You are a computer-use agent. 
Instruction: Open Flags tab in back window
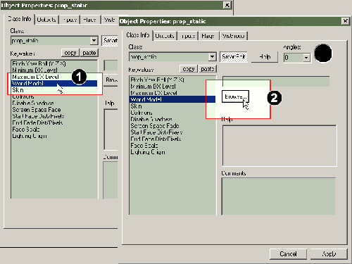pos(90,20)
